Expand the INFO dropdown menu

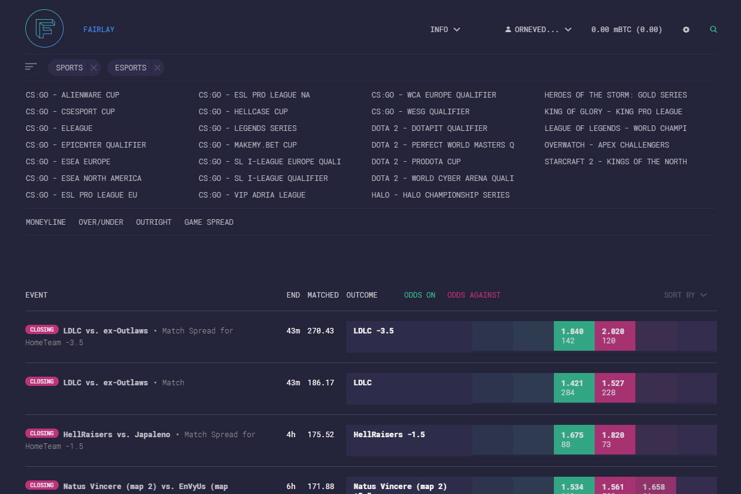(445, 30)
